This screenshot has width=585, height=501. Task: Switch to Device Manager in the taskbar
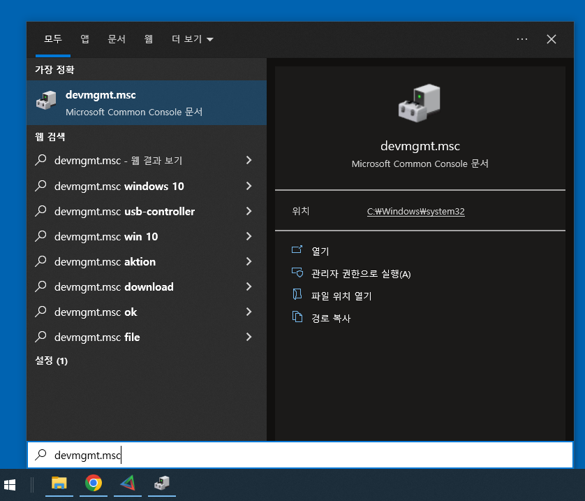click(x=161, y=483)
